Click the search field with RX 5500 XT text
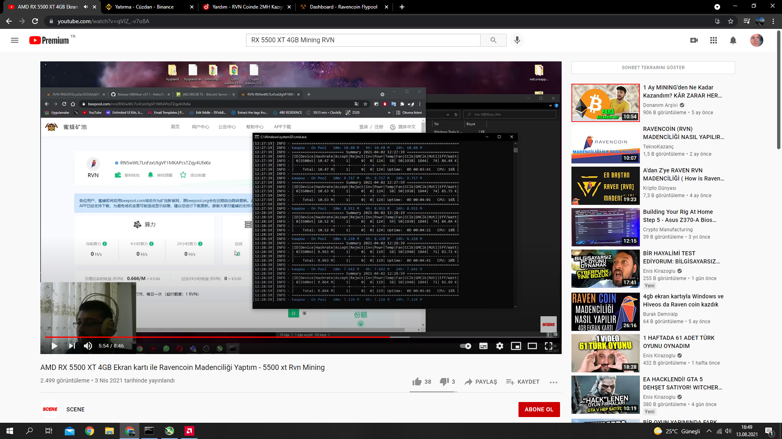This screenshot has width=782, height=439. click(x=363, y=40)
